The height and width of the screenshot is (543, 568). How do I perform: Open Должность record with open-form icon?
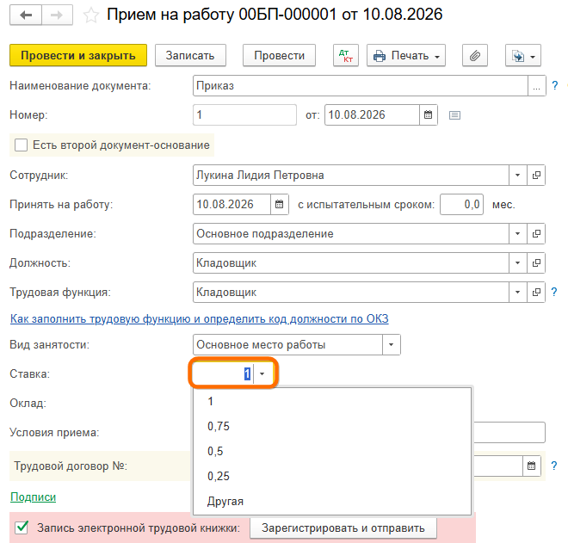[536, 262]
